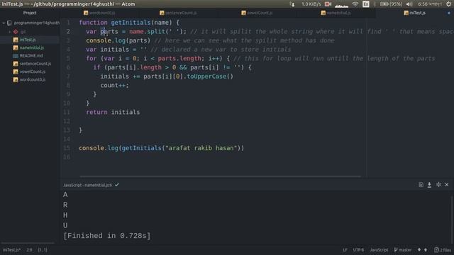
Task: Click the '[Finished in 0.728s]' output line
Action: pos(107,236)
